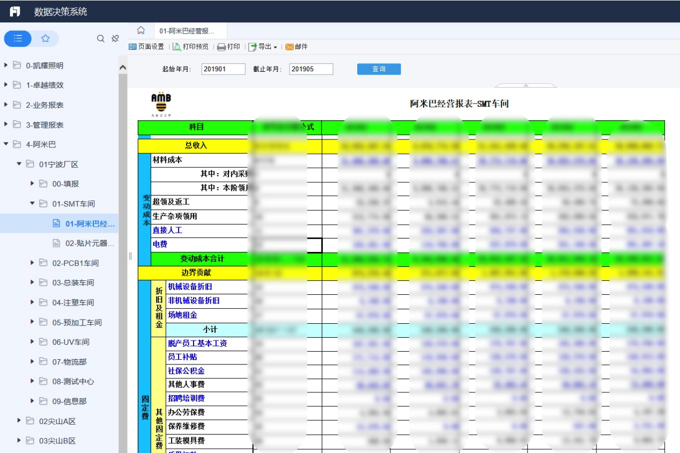Go to home tab icon
Screen dimensions: 680x453
tap(141, 31)
